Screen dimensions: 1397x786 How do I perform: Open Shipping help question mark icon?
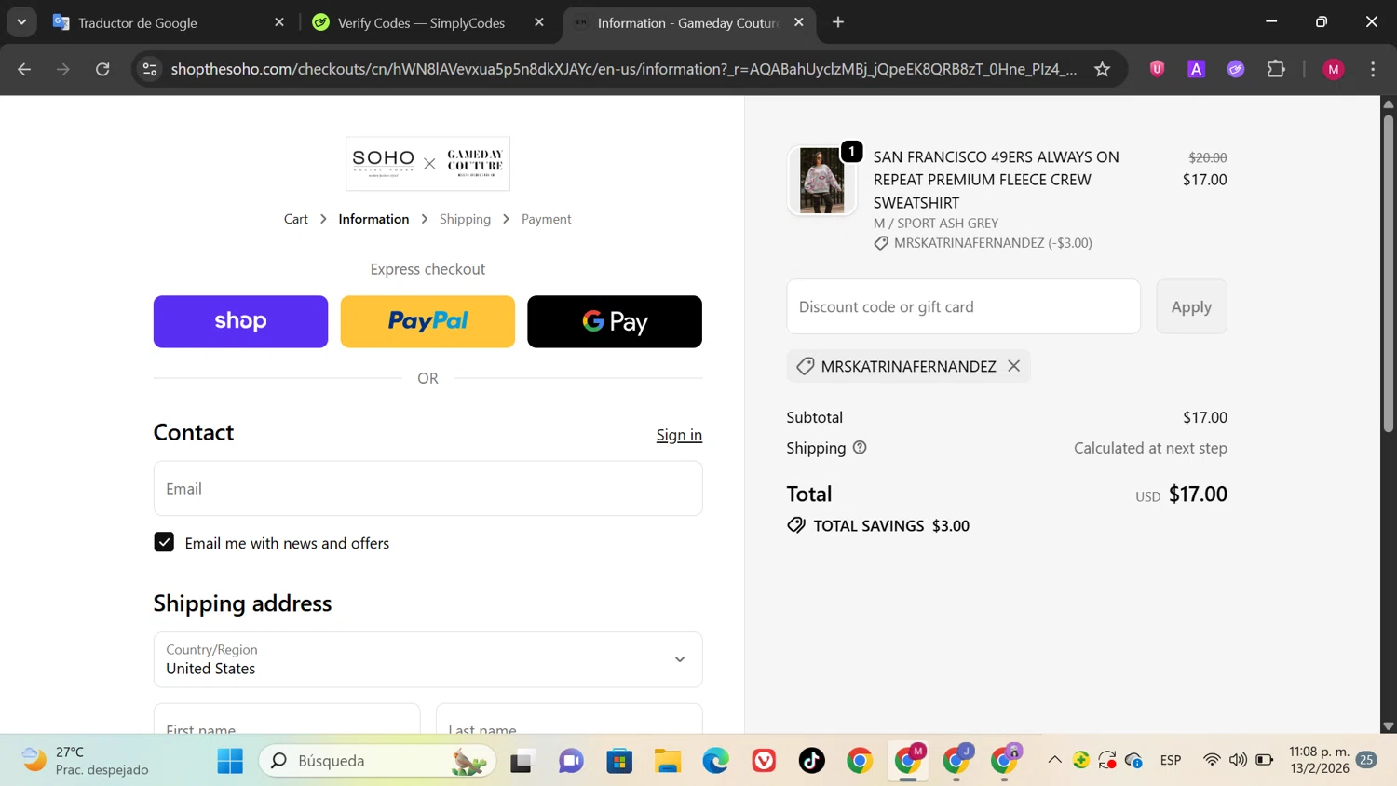(x=860, y=447)
